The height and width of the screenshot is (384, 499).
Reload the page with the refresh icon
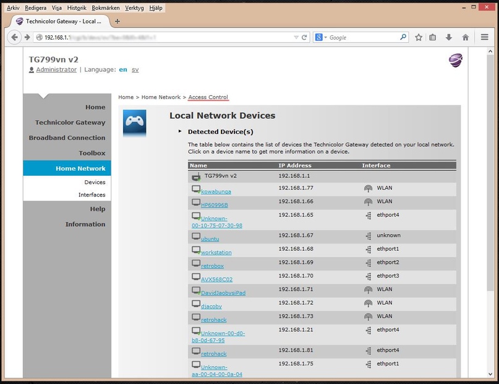pyautogui.click(x=304, y=37)
